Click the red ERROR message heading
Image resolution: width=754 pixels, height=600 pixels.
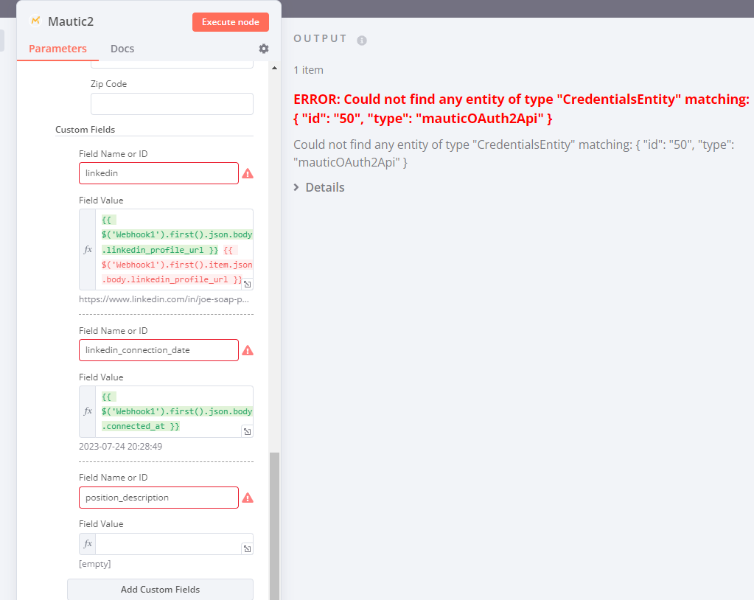click(521, 108)
